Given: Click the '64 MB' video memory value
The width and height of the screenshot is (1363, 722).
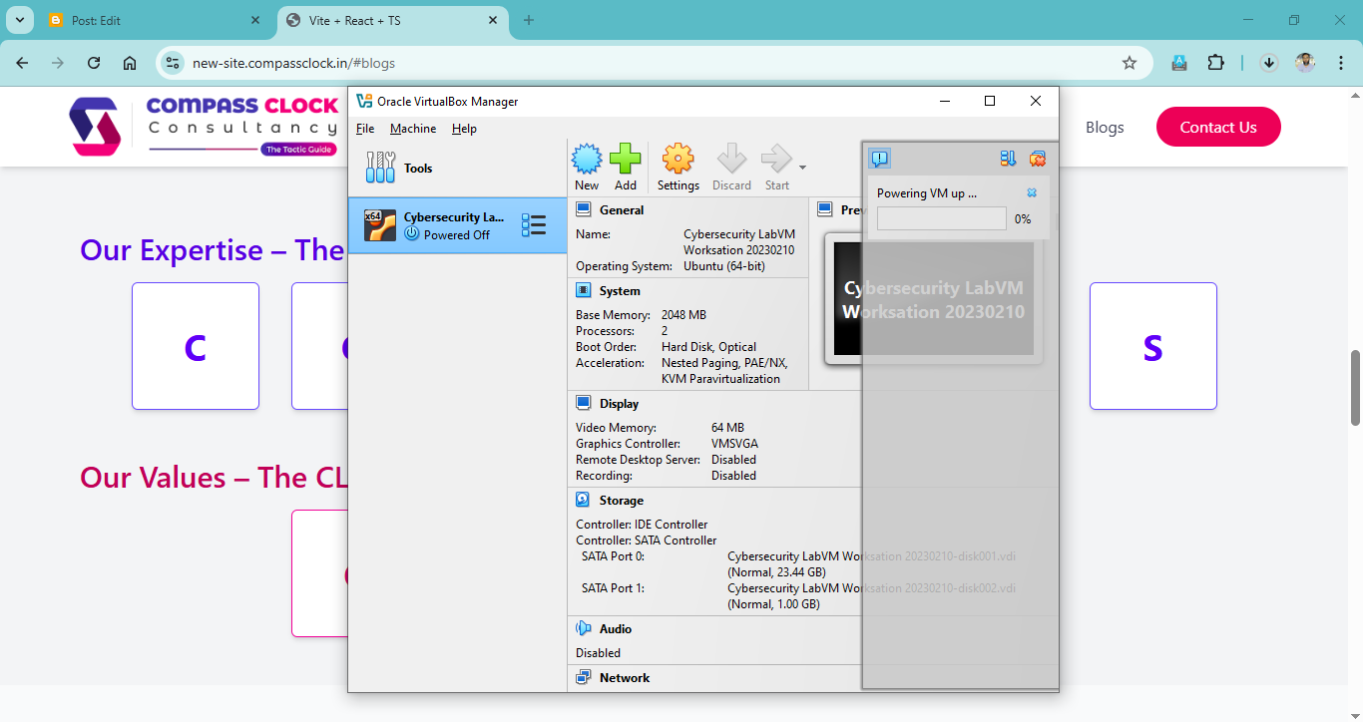Looking at the screenshot, I should tap(727, 428).
